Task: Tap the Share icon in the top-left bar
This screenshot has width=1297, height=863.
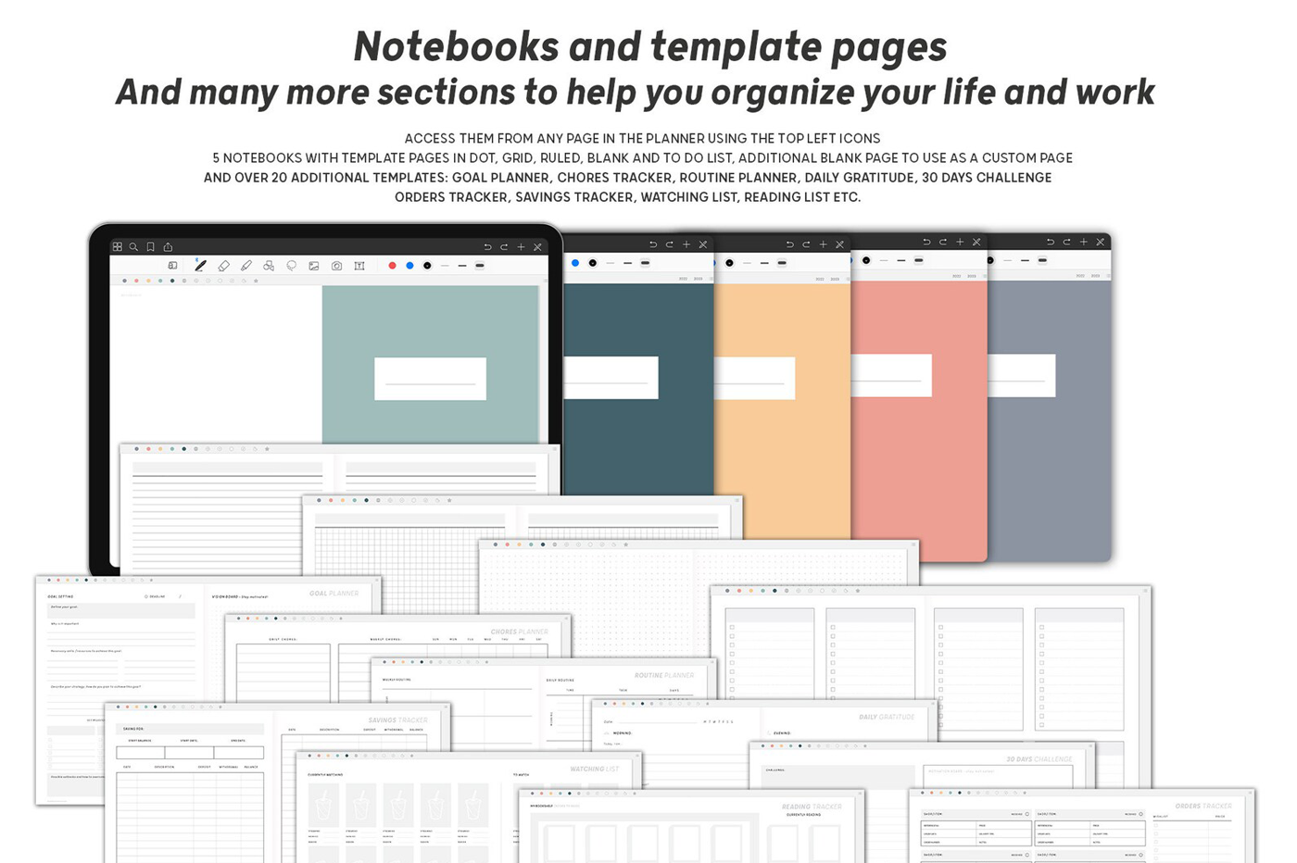Action: point(168,247)
